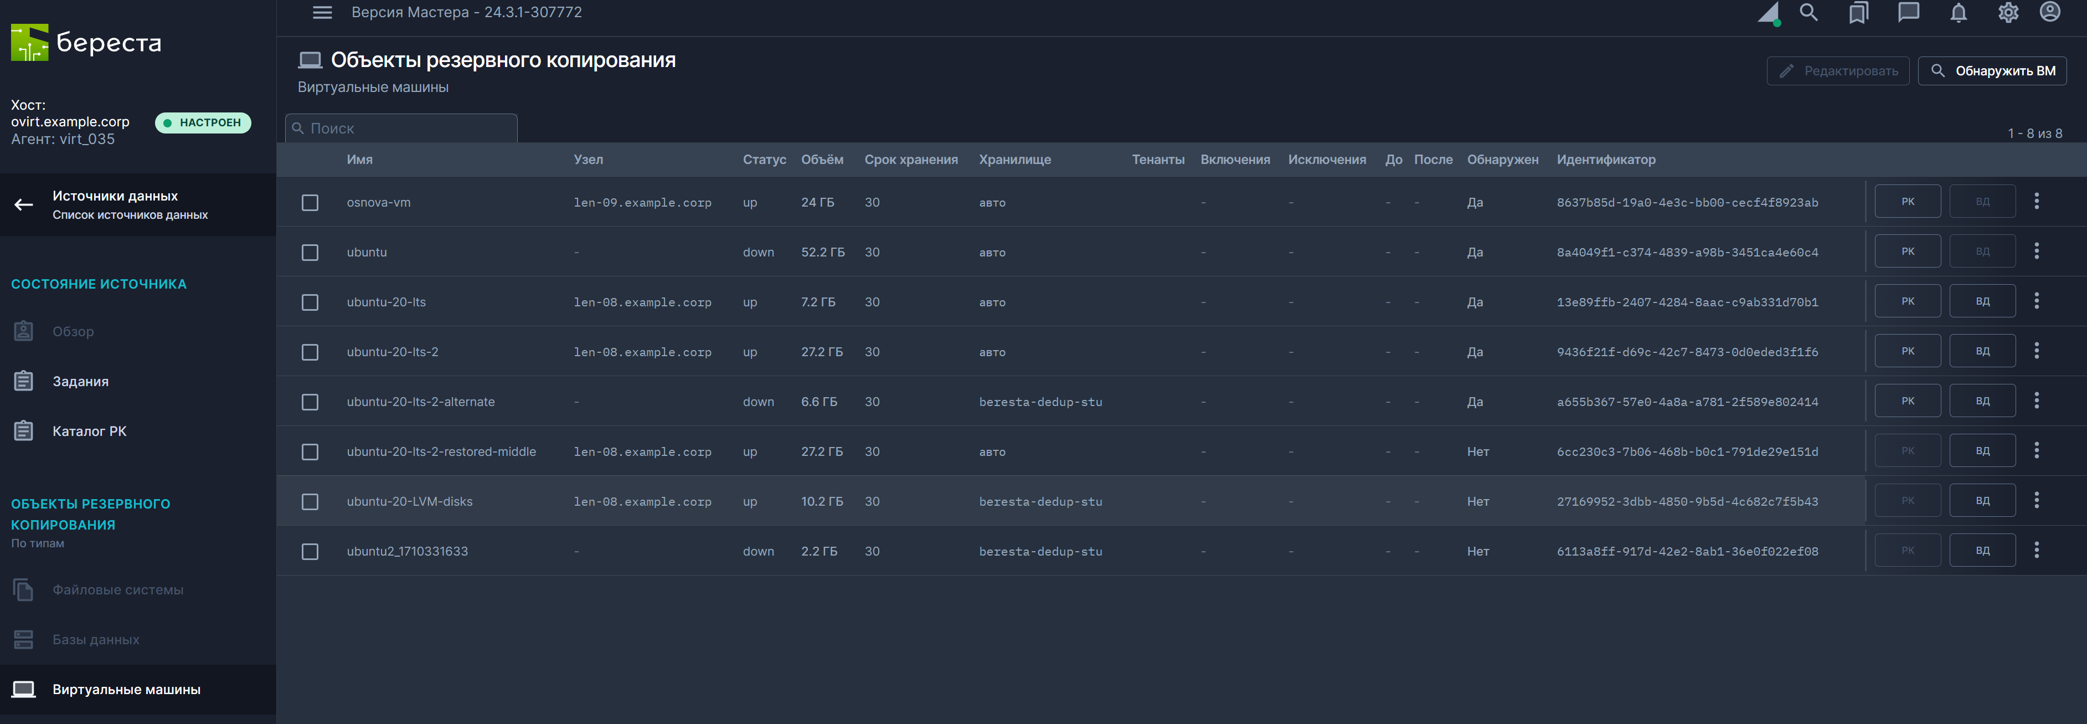Open the bookmarks icon in header
The height and width of the screenshot is (724, 2087).
1858,12
